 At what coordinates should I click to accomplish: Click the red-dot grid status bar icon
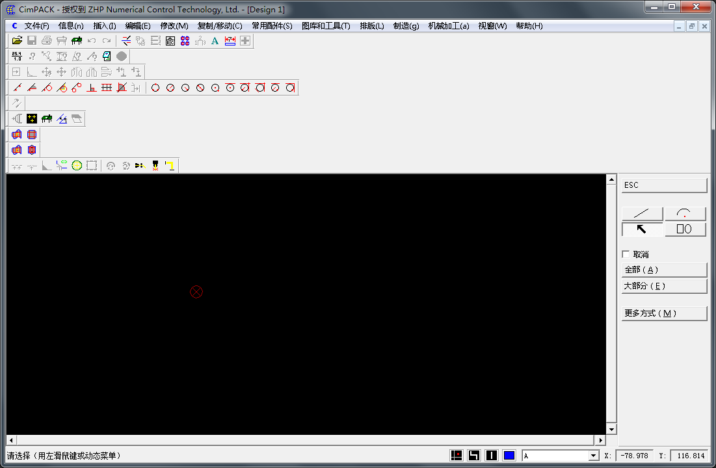[457, 455]
